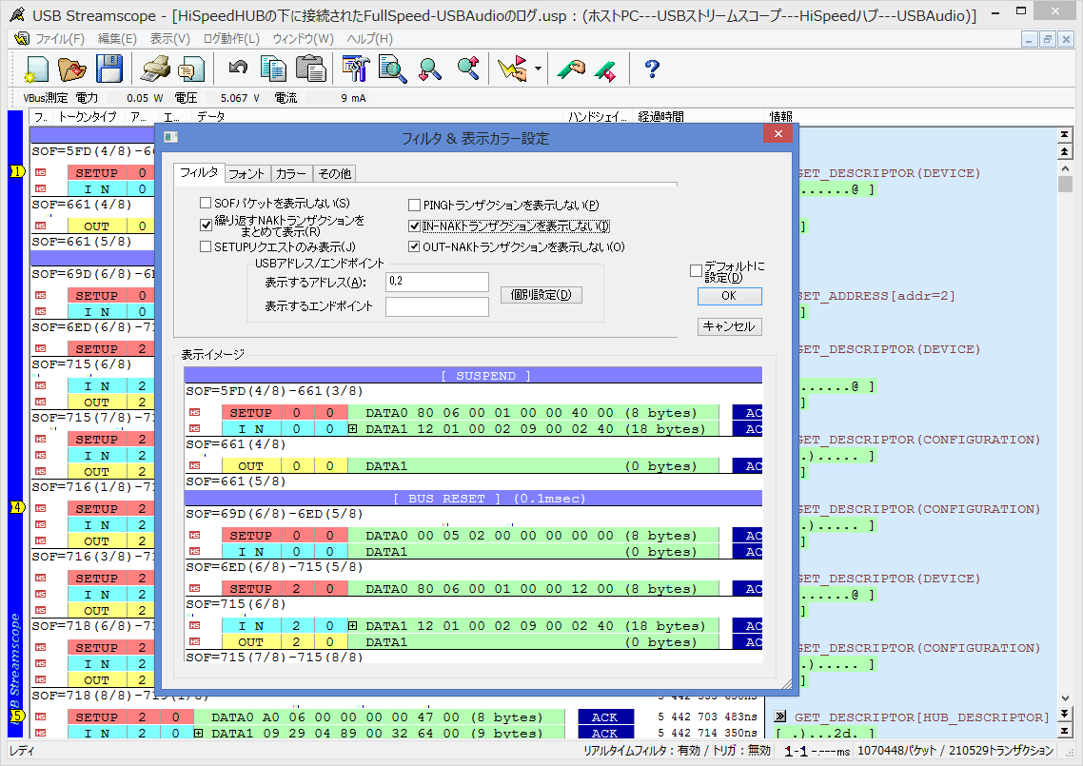Click the GET_DESCRIPTOR[HUB_DESCRIPTOR] info text
1083x766 pixels.
click(921, 717)
